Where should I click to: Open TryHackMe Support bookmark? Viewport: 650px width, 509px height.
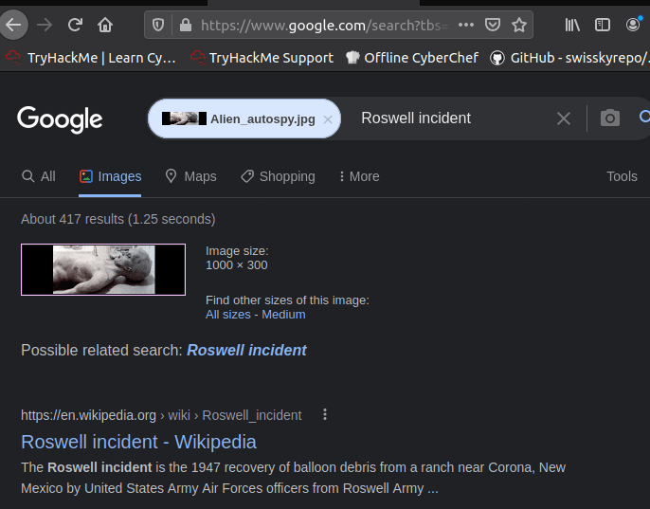(262, 58)
